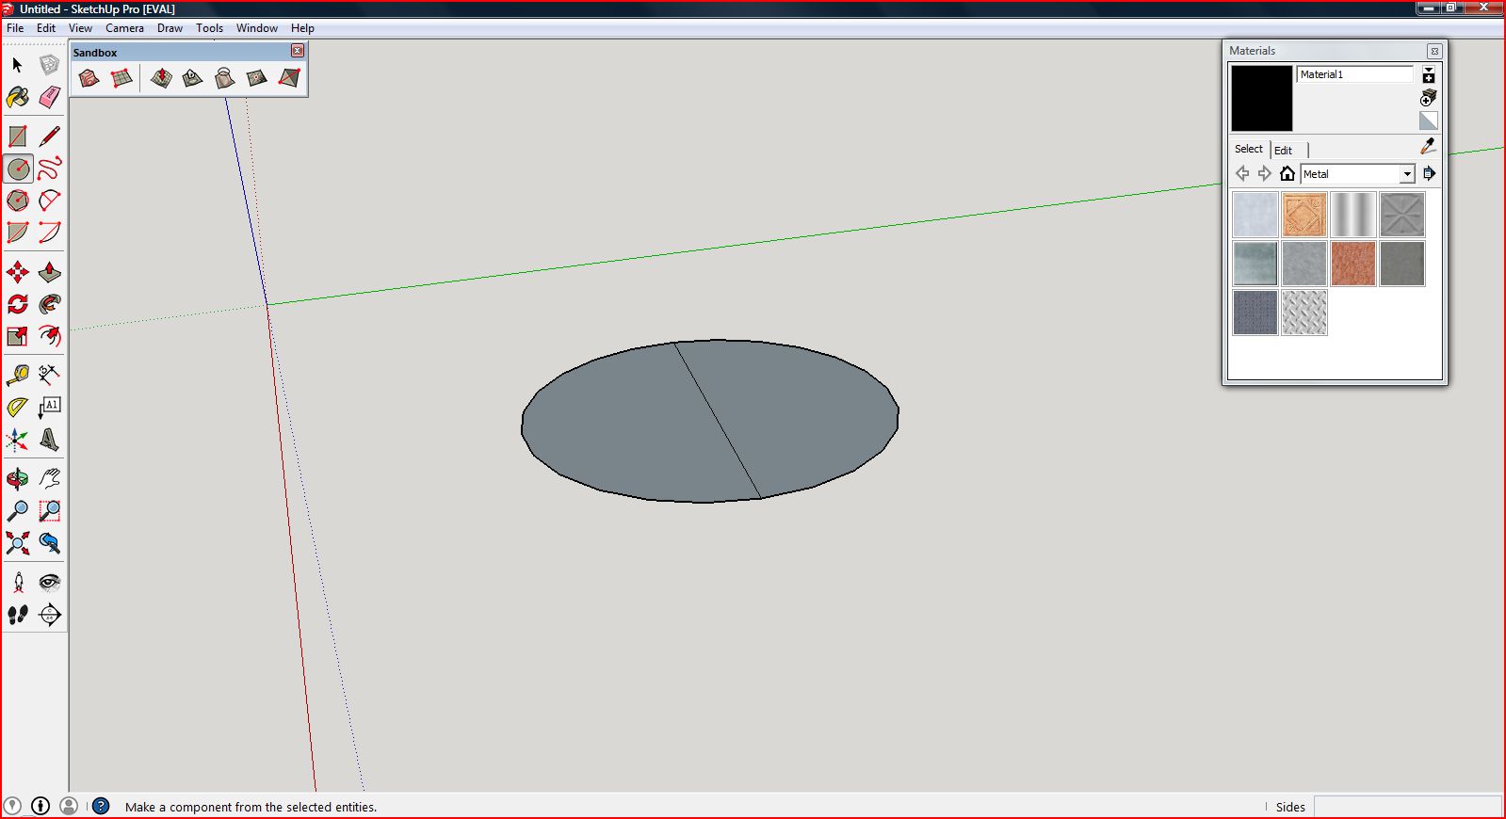Click the Create Material button

pos(1429,98)
